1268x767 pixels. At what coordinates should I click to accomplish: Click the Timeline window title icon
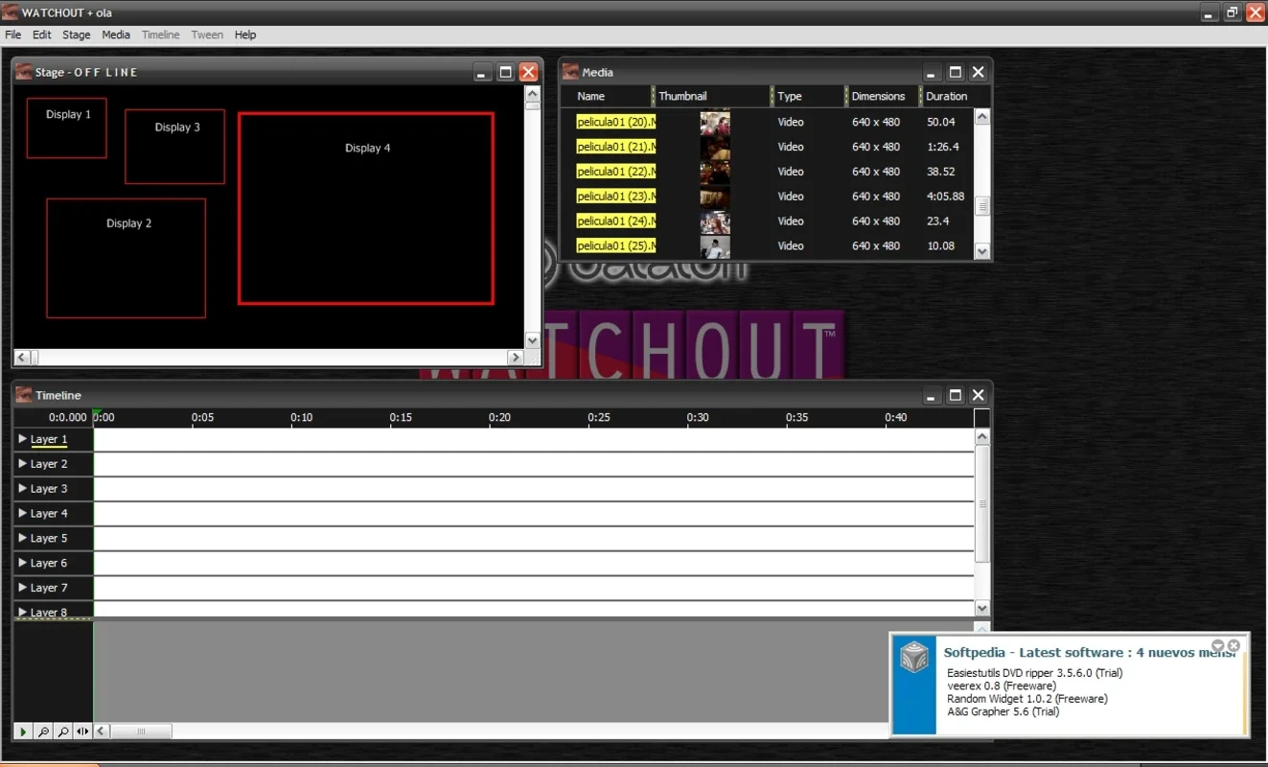[24, 395]
